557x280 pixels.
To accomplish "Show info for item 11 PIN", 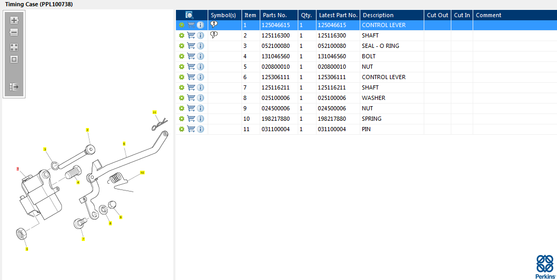I will pyautogui.click(x=200, y=129).
